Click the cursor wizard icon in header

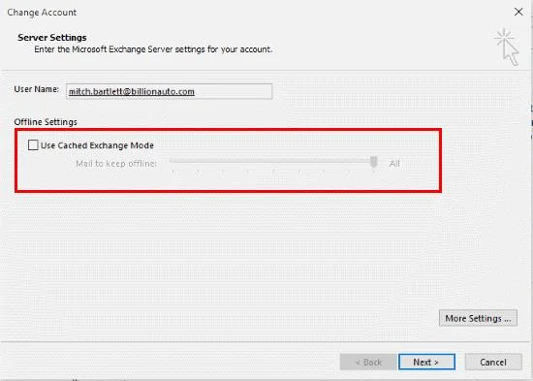[507, 48]
